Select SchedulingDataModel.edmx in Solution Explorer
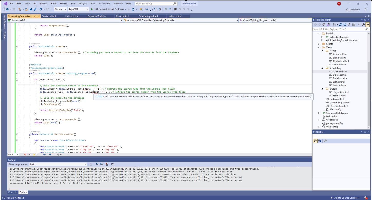This screenshot has width=372, height=200. pyautogui.click(x=344, y=40)
